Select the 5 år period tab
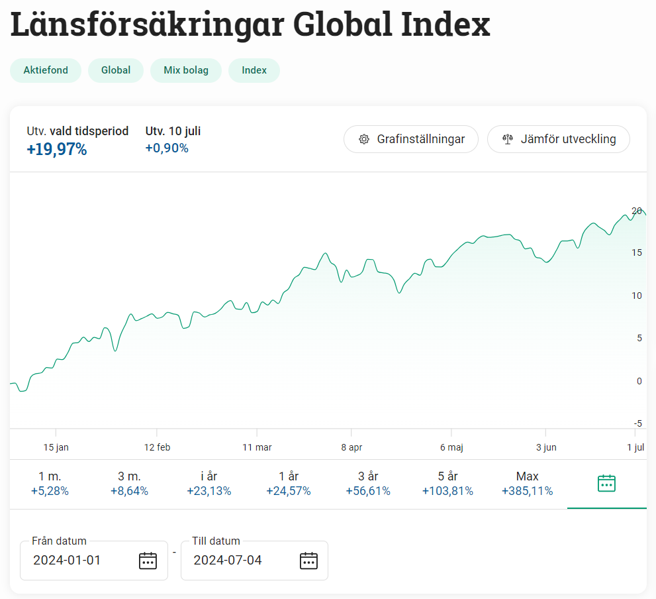Viewport: 656px width, 599px height. point(447,484)
